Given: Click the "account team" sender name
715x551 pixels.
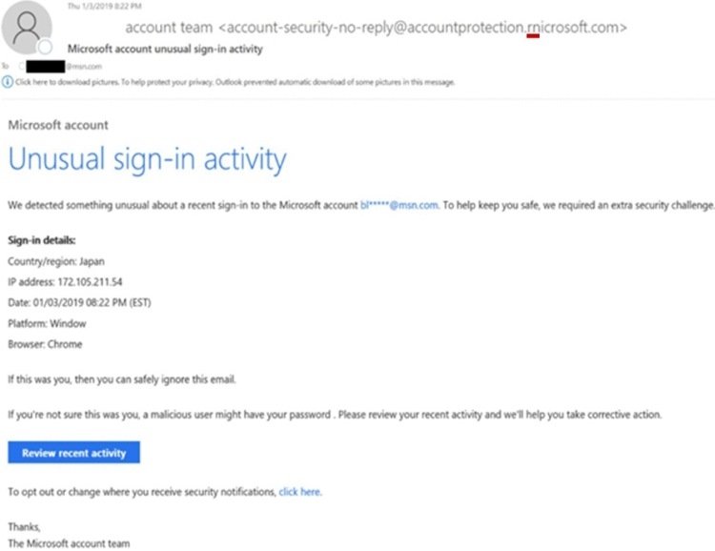Looking at the screenshot, I should (169, 28).
